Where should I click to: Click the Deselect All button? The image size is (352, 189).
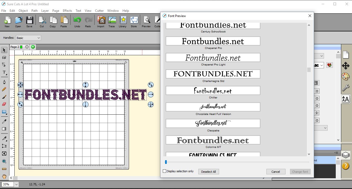(x=209, y=172)
